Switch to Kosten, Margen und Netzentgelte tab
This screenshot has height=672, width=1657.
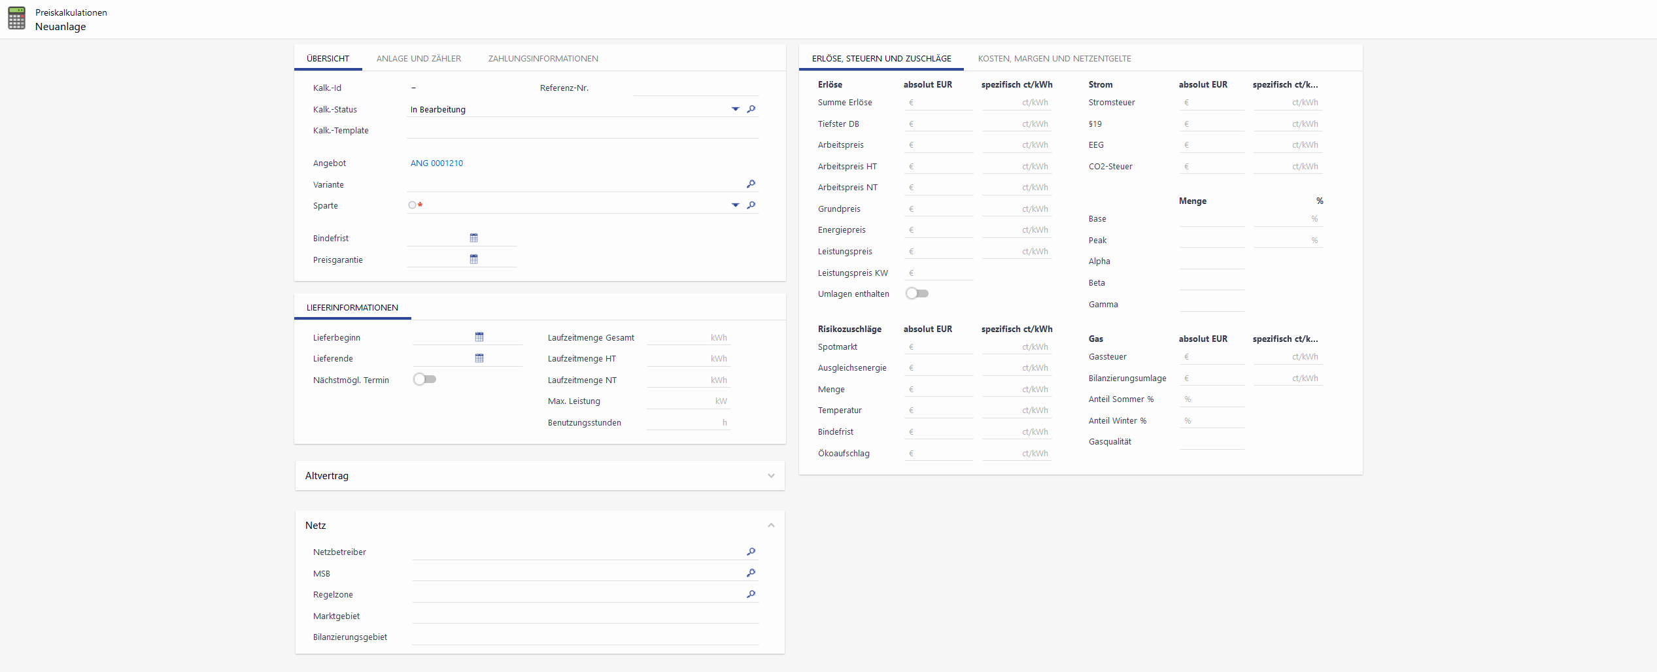pyautogui.click(x=1054, y=59)
